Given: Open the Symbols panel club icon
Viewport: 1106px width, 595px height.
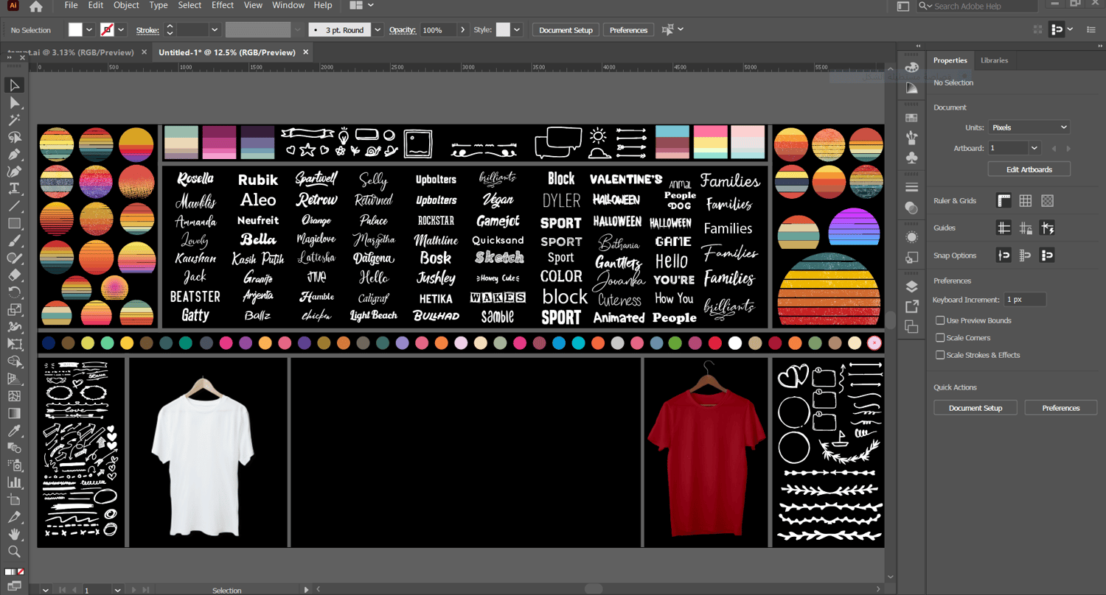Looking at the screenshot, I should [912, 157].
